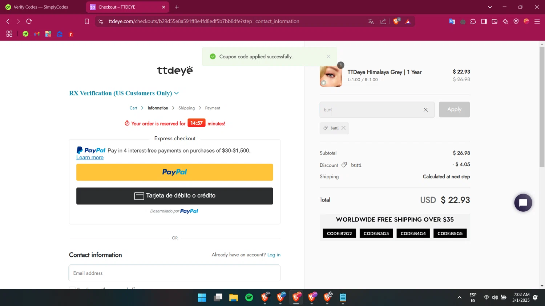The height and width of the screenshot is (306, 545).
Task: Reload the checkout page
Action: tap(29, 21)
